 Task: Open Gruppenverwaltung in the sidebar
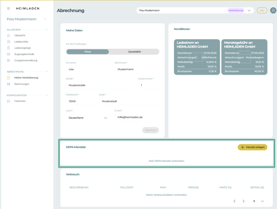point(26,60)
